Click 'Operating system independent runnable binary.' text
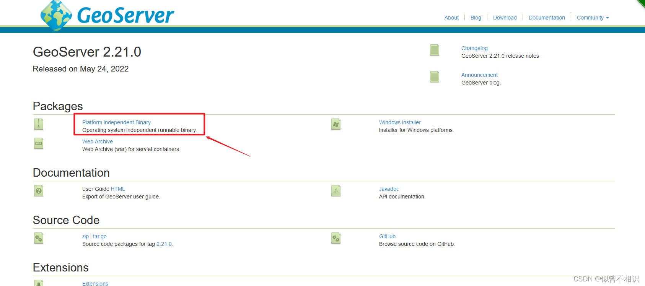 coord(140,130)
